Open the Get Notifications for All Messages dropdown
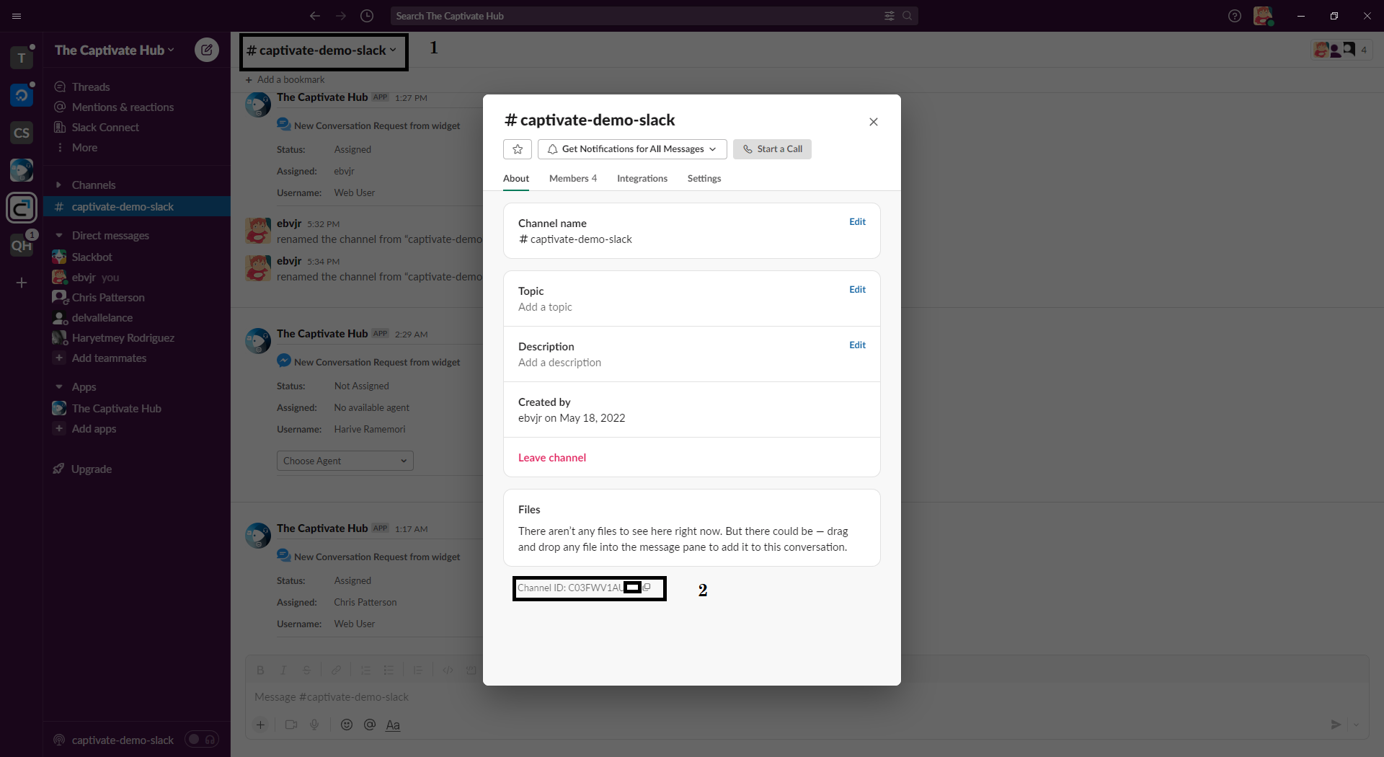The height and width of the screenshot is (757, 1384). pyautogui.click(x=632, y=149)
